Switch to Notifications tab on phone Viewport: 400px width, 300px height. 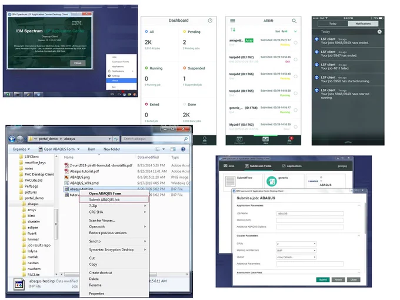click(x=363, y=24)
